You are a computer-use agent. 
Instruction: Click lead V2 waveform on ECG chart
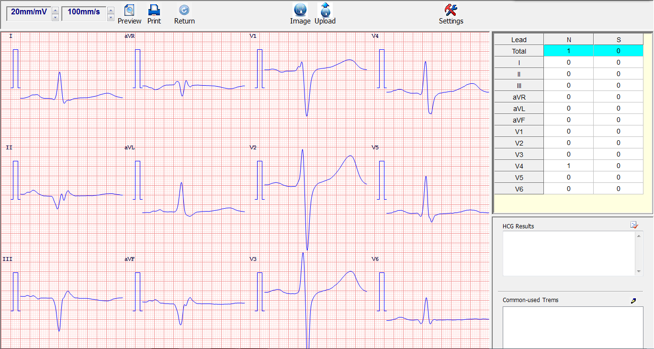point(316,200)
